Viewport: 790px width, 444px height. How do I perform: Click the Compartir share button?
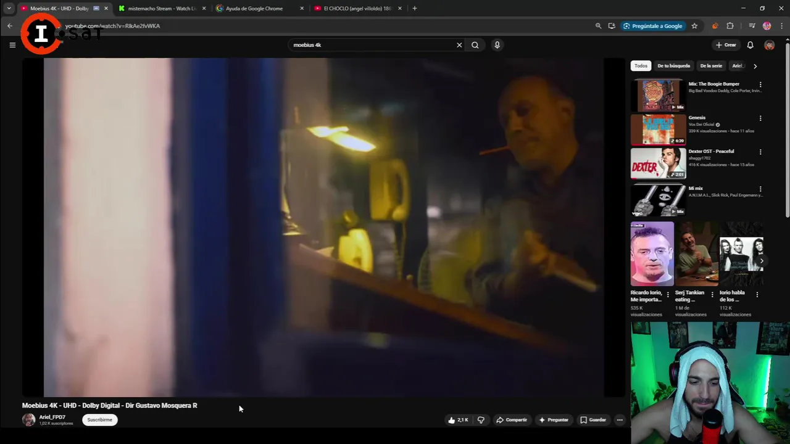click(x=512, y=420)
